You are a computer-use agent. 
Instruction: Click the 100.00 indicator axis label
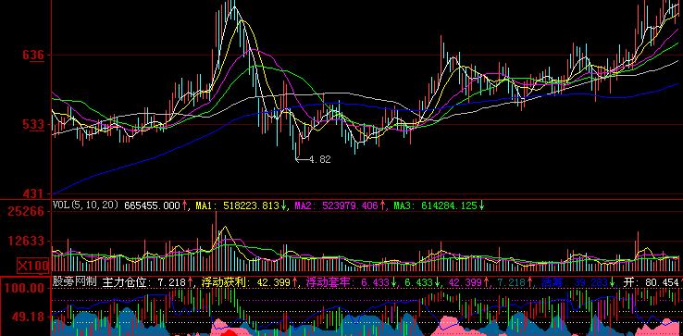click(25, 288)
